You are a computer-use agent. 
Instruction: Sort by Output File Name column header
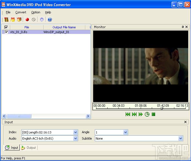[x=64, y=27]
